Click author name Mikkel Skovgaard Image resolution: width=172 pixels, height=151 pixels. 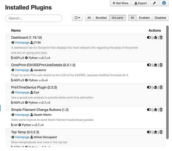[45, 137]
